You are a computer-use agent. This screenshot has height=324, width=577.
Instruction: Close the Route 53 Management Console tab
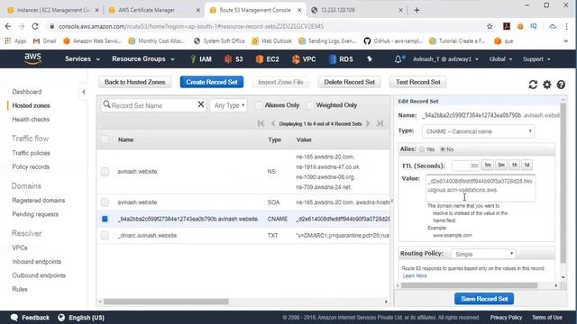299,10
